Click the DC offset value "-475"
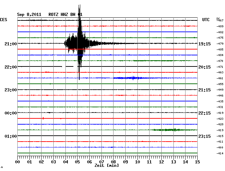The width and height of the screenshot is (225, 171). tap(220, 38)
